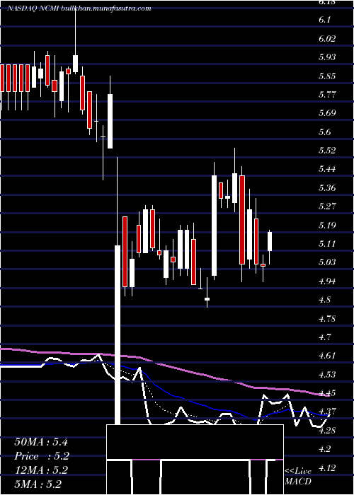Select the 4.61 price axis label
Screen dimensions: 354x495
pyautogui.click(x=327, y=356)
